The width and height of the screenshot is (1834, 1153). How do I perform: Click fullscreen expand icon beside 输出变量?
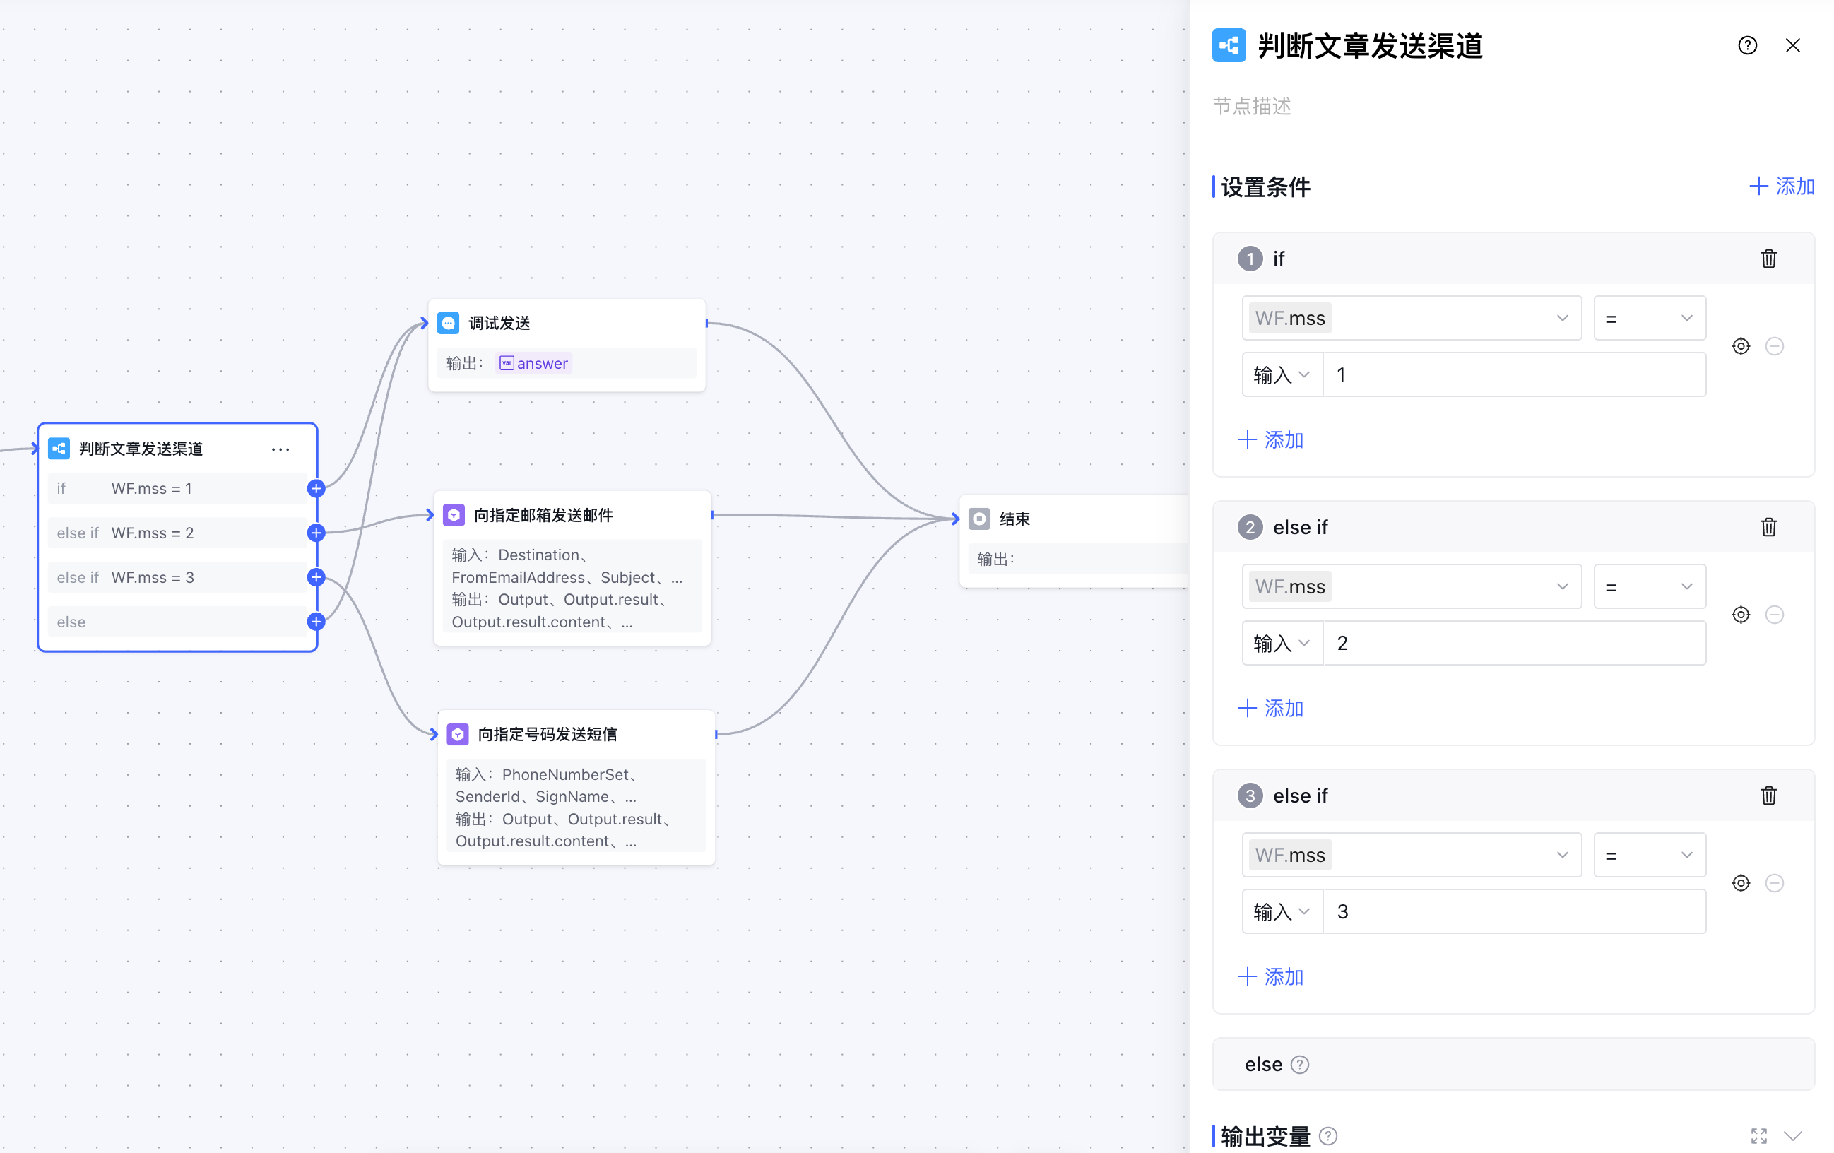1758,1135
